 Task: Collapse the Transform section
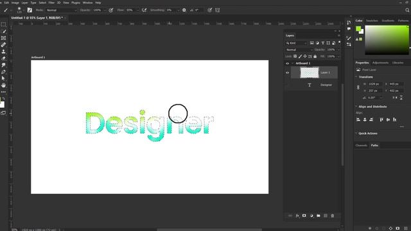[356, 77]
